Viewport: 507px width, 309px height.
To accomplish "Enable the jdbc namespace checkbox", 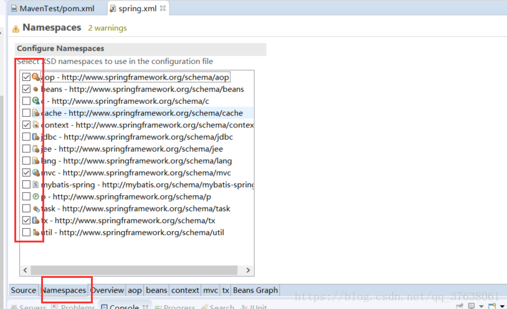I will [26, 137].
